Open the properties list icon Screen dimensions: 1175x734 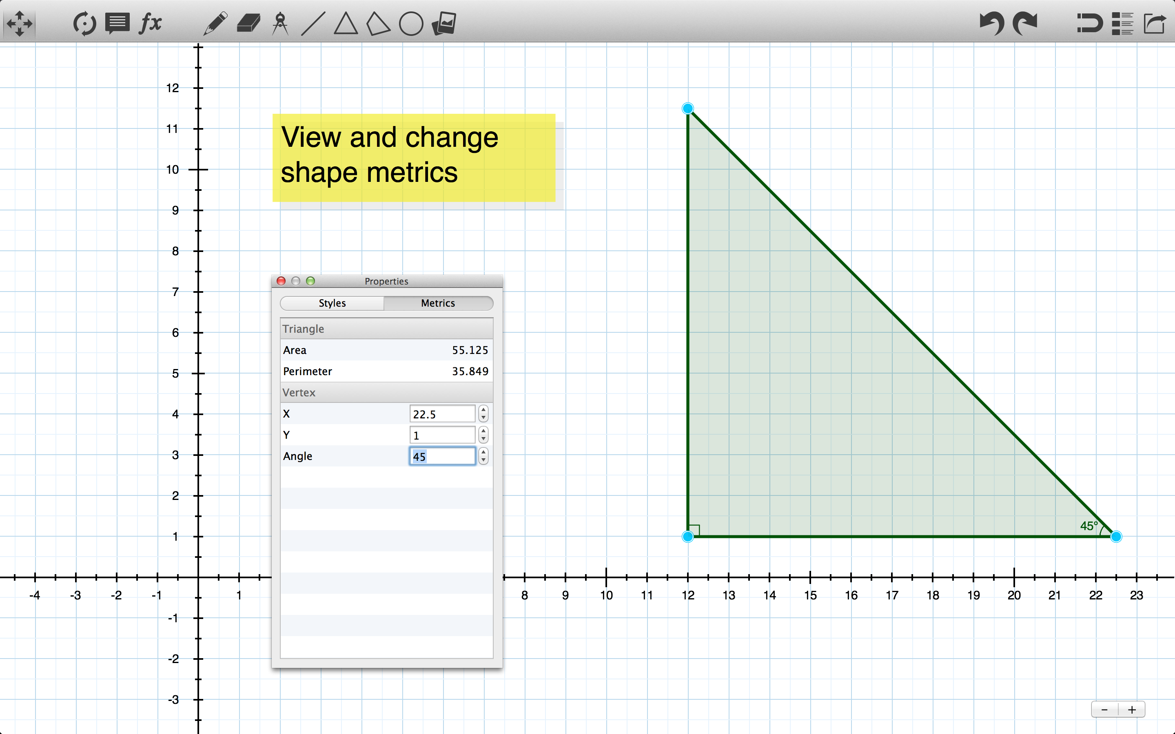coord(1122,23)
